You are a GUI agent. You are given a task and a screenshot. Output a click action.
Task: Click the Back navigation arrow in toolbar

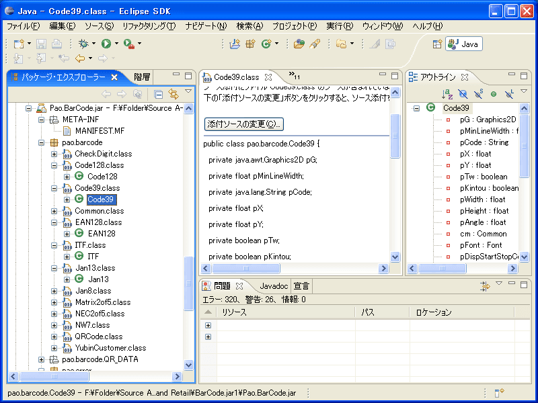click(x=80, y=58)
